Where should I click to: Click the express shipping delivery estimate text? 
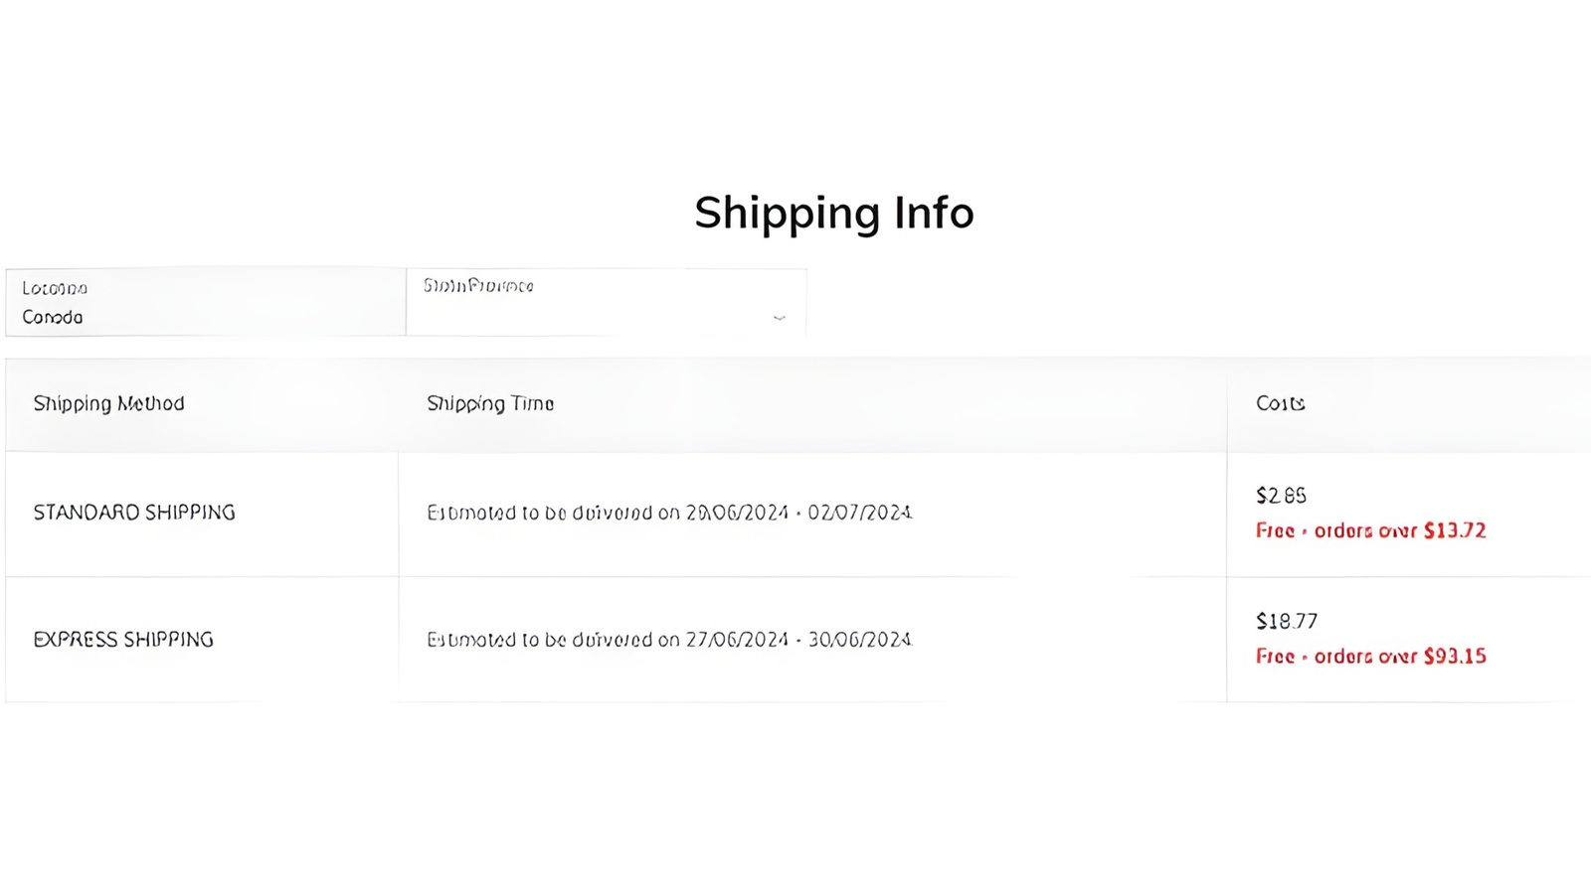pos(668,640)
